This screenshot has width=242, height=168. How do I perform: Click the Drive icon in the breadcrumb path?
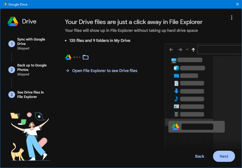click(x=68, y=57)
